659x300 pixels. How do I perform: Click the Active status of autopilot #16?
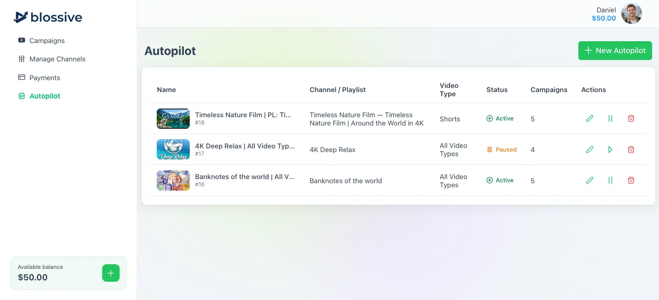500,180
